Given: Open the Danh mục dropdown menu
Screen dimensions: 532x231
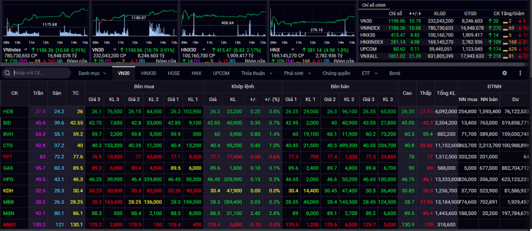Looking at the screenshot, I should [x=93, y=73].
